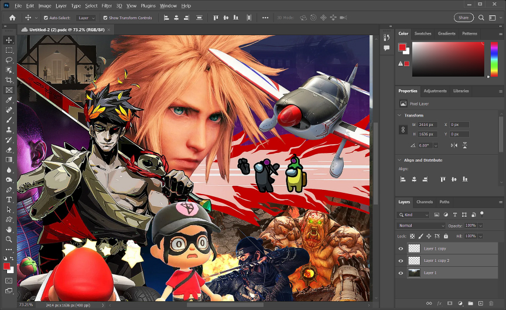This screenshot has width=506, height=310.
Task: Toggle Show Transform Controls checkbox
Action: [105, 18]
